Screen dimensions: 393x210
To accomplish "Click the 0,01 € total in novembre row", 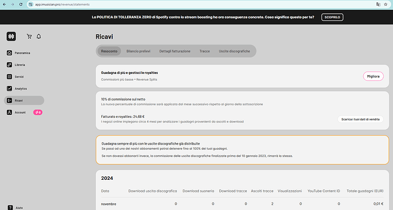I will [378, 204].
